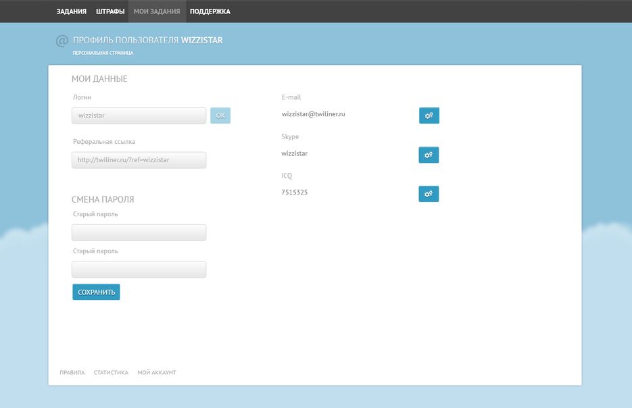Click the @ icon beside profile title

[62, 41]
